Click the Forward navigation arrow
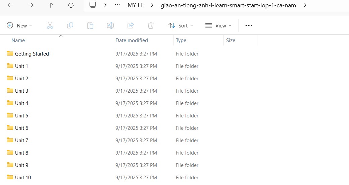The image size is (349, 185). pyautogui.click(x=31, y=5)
